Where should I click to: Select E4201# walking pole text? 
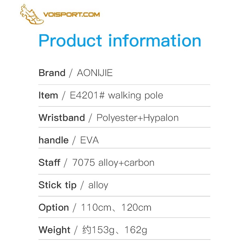(x=116, y=95)
